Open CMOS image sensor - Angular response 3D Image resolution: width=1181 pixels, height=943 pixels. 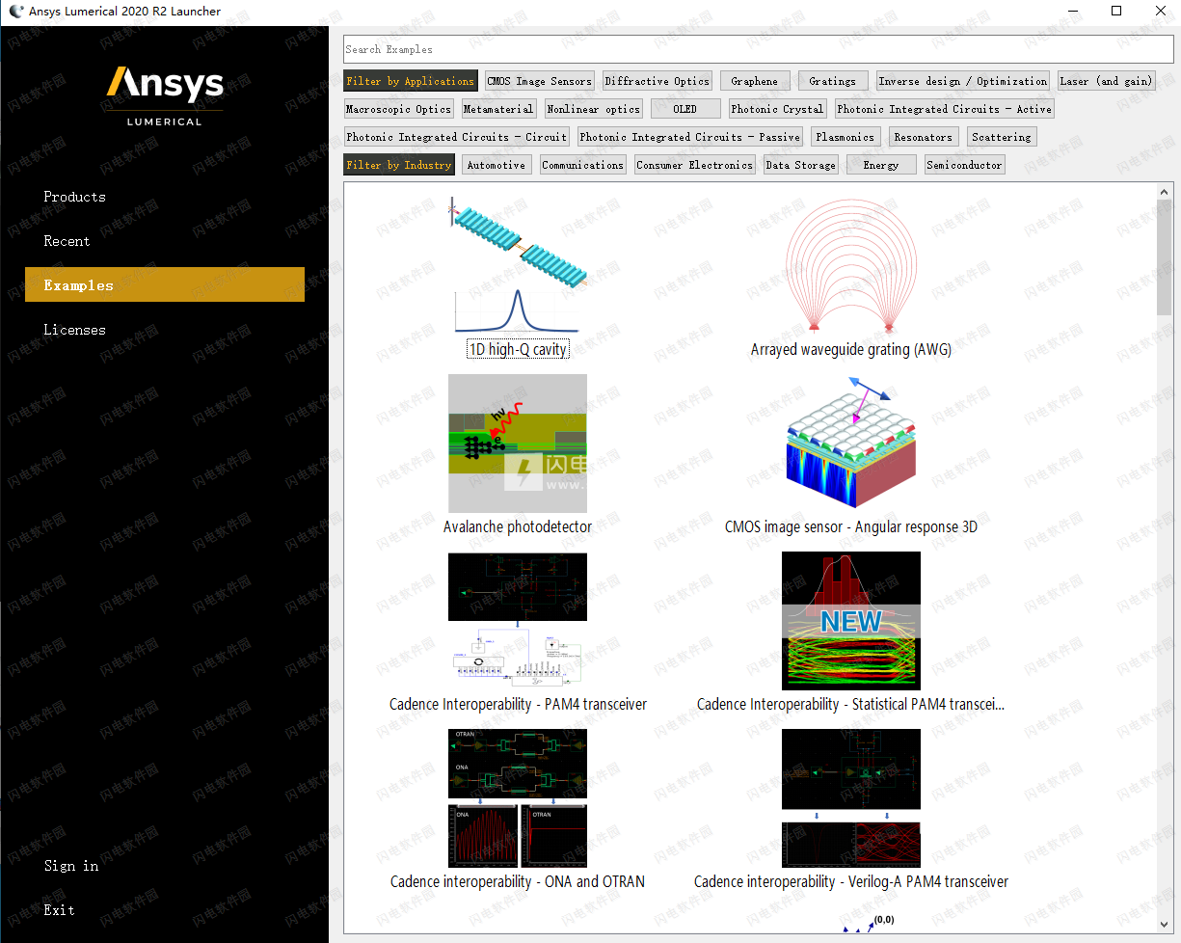pyautogui.click(x=851, y=455)
